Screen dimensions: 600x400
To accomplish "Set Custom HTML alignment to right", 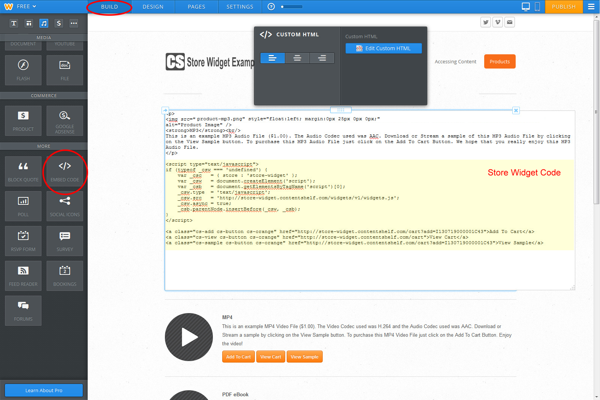I will (322, 58).
